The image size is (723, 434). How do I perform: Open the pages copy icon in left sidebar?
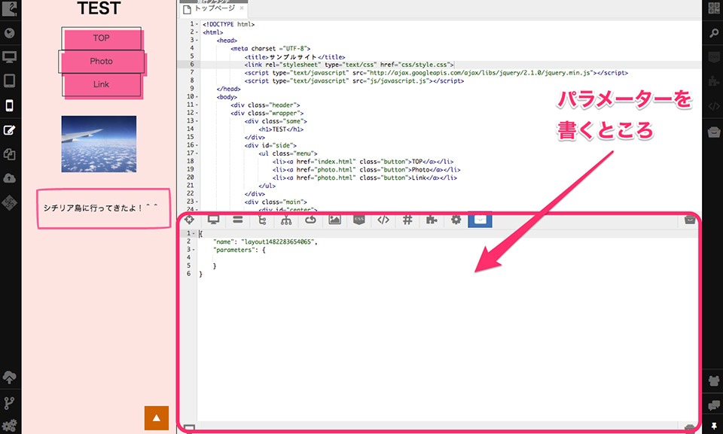click(x=9, y=154)
